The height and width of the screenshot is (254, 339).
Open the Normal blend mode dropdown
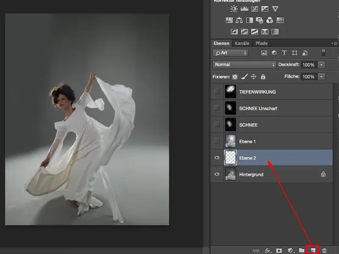(x=245, y=65)
